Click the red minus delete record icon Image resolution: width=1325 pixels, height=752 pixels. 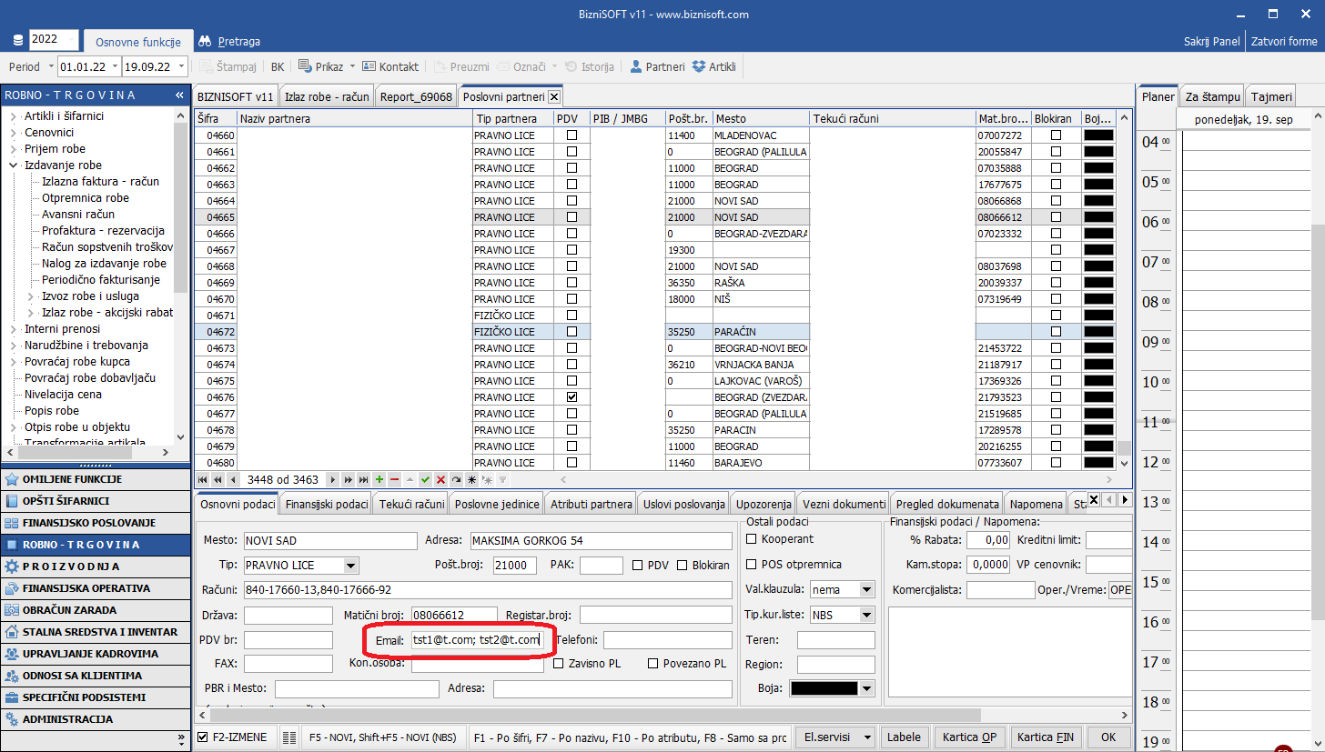coord(394,479)
